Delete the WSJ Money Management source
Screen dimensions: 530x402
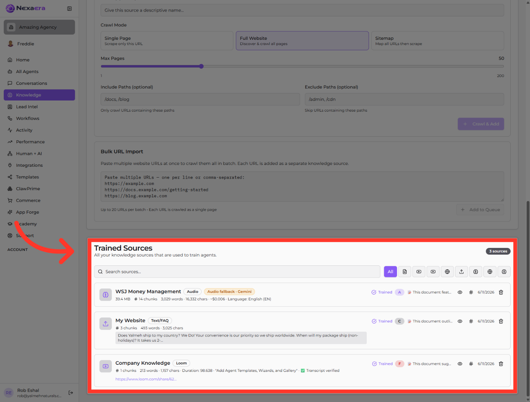click(501, 292)
